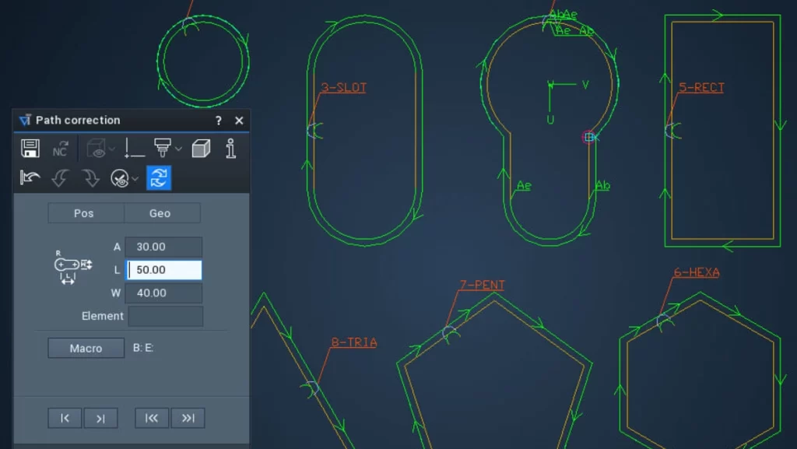
Task: Click the Path correction title text
Action: click(78, 121)
